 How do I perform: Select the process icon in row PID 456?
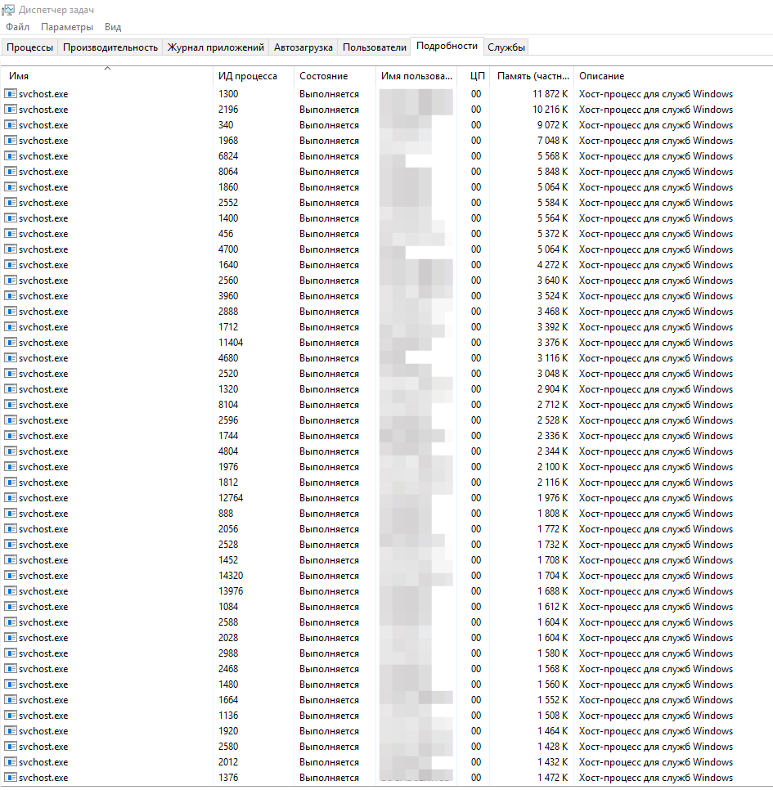tap(11, 234)
